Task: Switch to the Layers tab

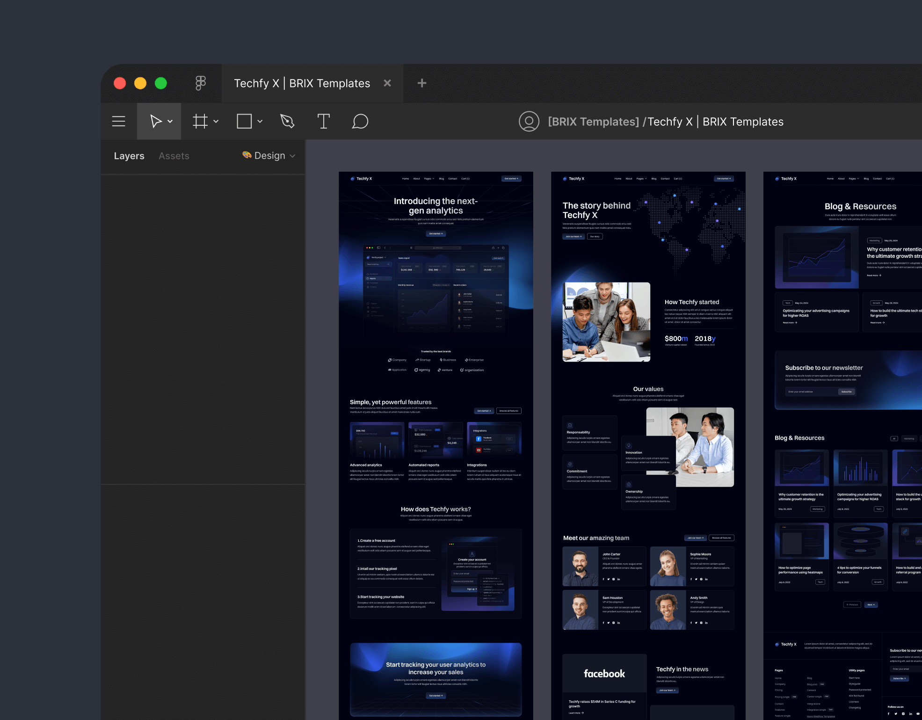Action: pos(129,156)
